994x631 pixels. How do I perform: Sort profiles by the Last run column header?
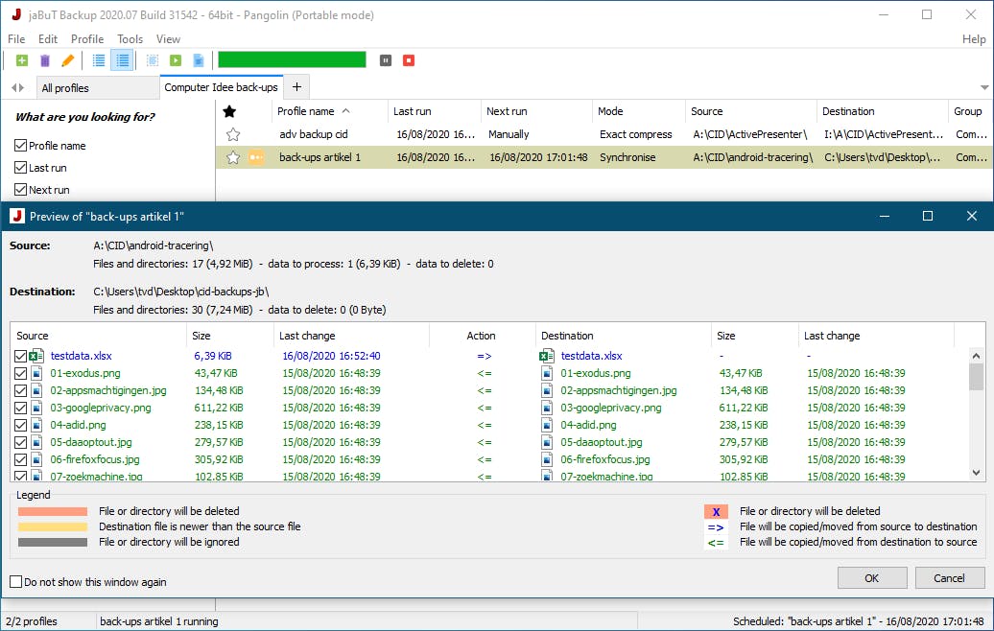[x=435, y=111]
